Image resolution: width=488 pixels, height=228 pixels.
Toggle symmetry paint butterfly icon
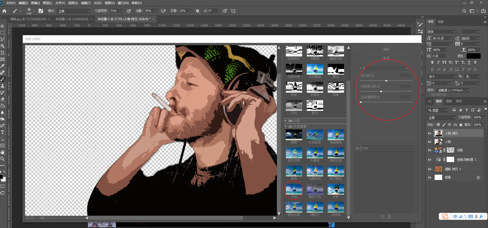[x=233, y=11]
